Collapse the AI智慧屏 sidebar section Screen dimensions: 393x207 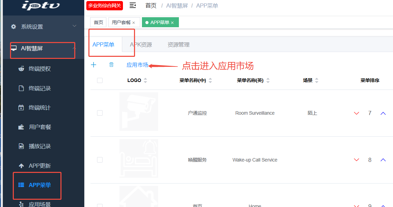point(43,49)
